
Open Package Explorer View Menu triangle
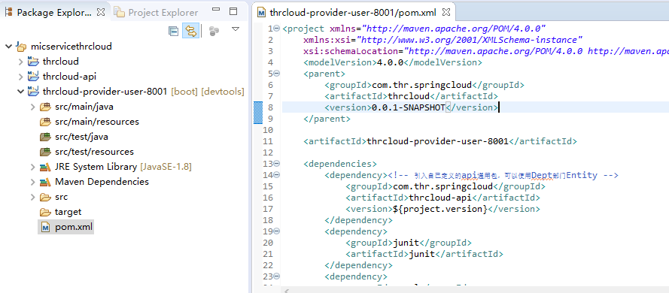coord(236,29)
